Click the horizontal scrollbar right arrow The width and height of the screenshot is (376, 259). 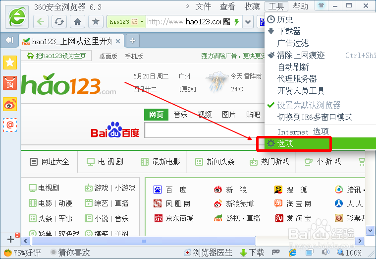tap(360, 241)
